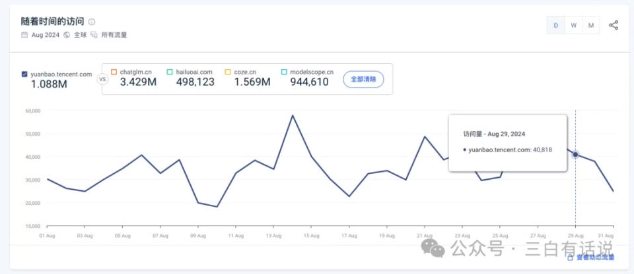The width and height of the screenshot is (634, 274).
Task: Click the 全部清除 button
Action: (363, 79)
